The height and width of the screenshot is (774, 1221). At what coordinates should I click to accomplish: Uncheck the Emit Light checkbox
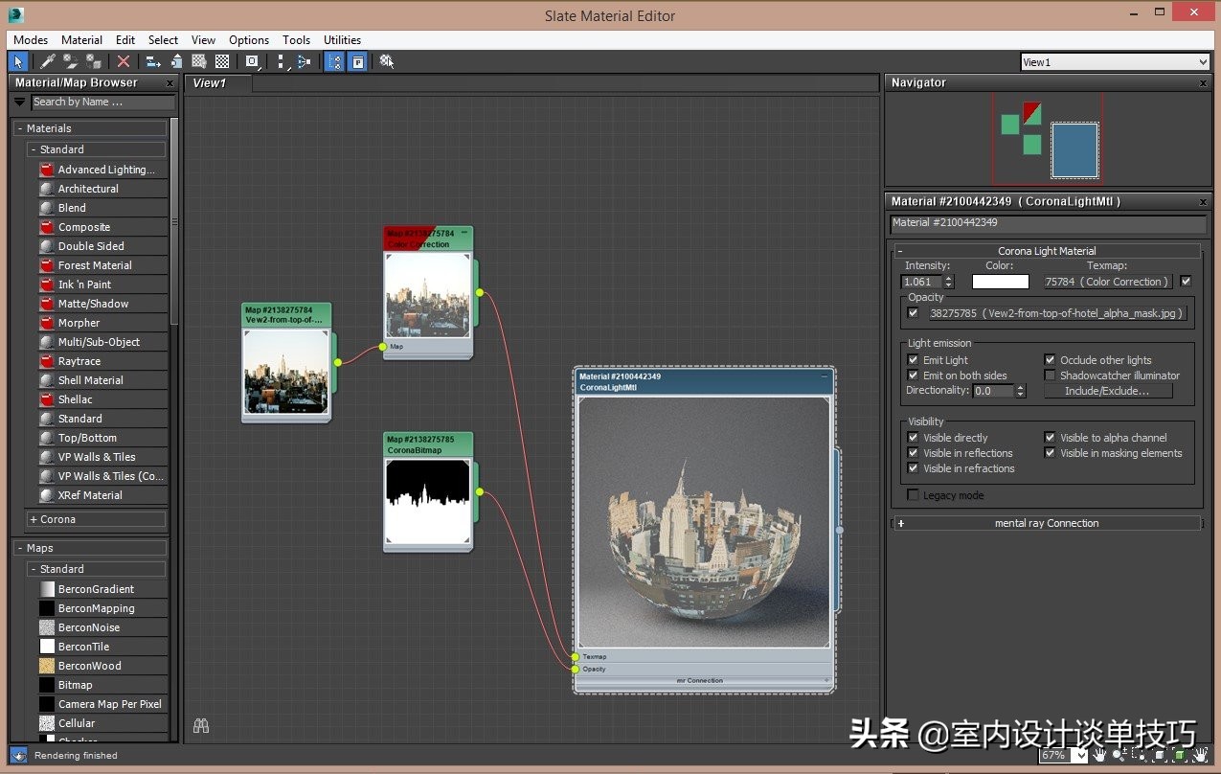[913, 360]
